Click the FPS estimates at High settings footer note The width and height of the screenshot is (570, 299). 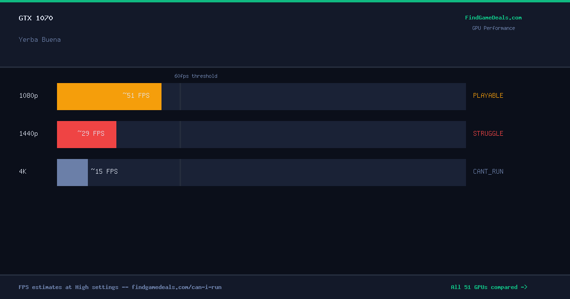120,287
